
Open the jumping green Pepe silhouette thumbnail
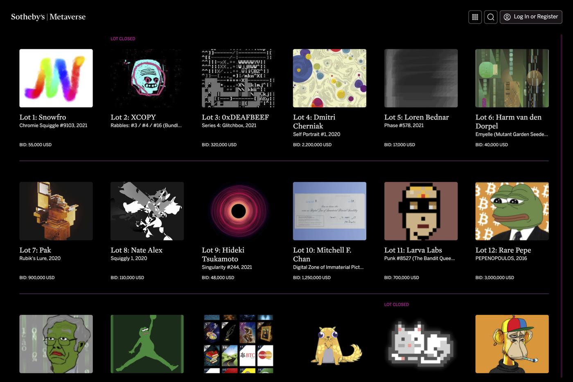tap(147, 344)
